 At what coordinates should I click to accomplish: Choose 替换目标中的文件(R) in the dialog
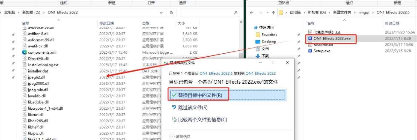227,95
